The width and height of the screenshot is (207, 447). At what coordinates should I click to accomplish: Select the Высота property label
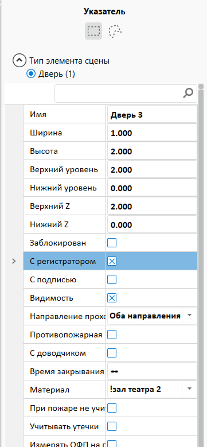click(x=44, y=151)
